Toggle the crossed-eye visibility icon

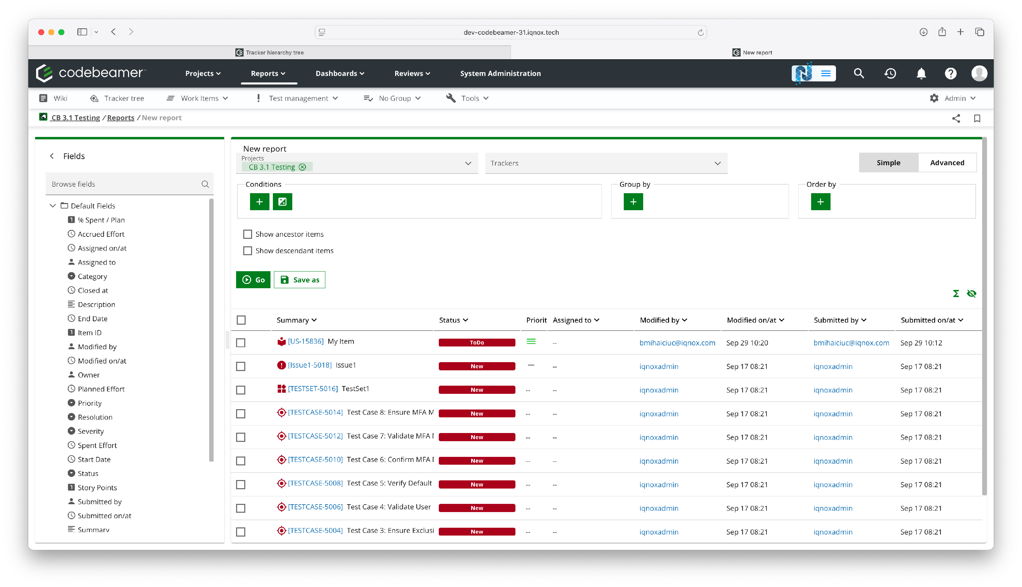(x=972, y=294)
